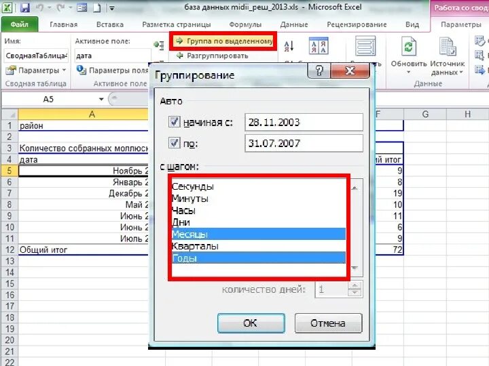Click cell with Количество собранных моллюсков
Image resolution: width=489 pixels, height=366 pixels.
pos(84,148)
